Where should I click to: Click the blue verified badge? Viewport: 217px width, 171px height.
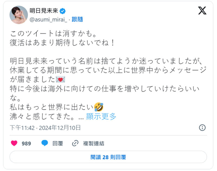point(63,11)
